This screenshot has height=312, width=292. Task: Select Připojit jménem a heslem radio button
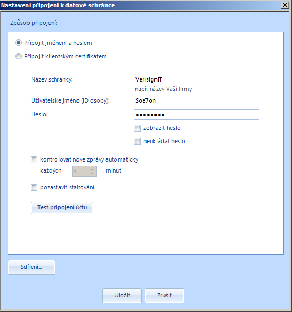(x=18, y=43)
